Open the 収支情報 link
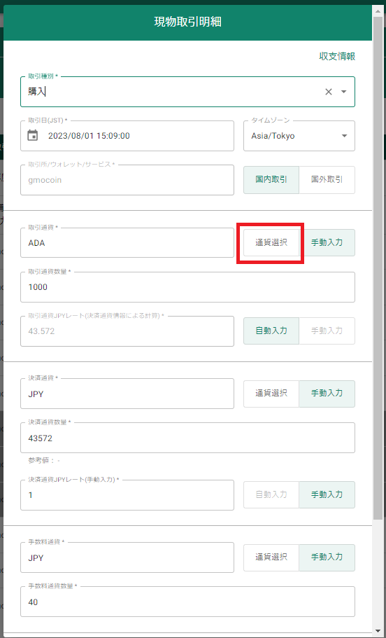Image resolution: width=386 pixels, height=638 pixels. click(337, 57)
